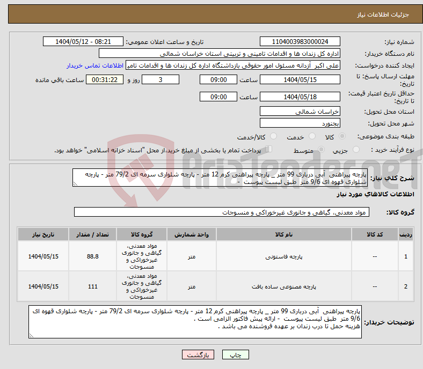Click the تاریخ نیاز column header
This screenshot has height=369, width=423.
coord(43,234)
